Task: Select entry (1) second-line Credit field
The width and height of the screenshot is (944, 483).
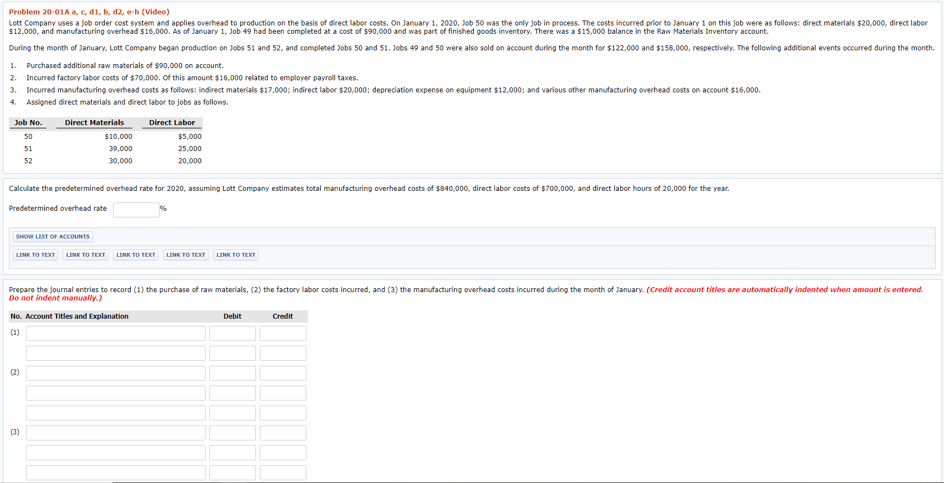Action: [x=283, y=353]
